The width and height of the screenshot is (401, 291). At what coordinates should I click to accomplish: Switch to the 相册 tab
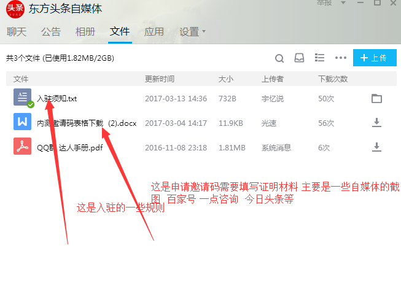coord(85,32)
